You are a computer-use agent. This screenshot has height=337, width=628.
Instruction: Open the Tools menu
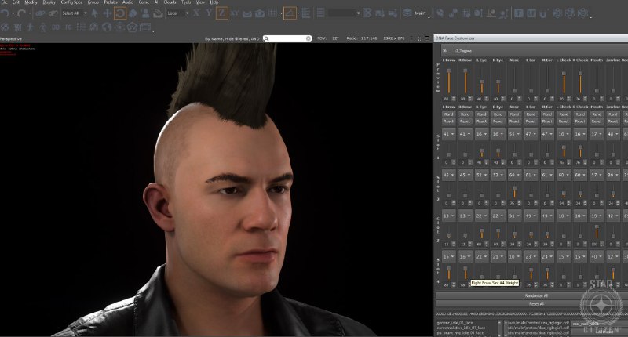[x=186, y=2]
